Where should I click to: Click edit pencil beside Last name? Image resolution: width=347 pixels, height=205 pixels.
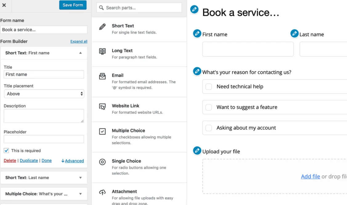point(294,33)
